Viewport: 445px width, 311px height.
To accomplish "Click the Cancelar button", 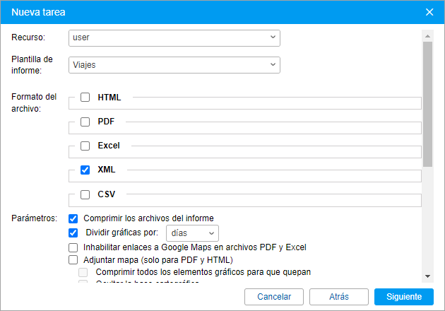I will (x=273, y=297).
